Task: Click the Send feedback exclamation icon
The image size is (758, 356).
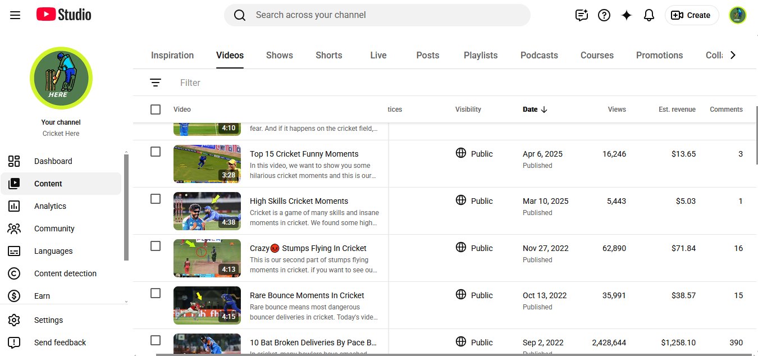Action: click(x=14, y=343)
